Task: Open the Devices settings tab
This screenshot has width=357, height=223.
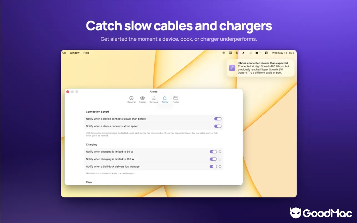Action: tap(154, 100)
